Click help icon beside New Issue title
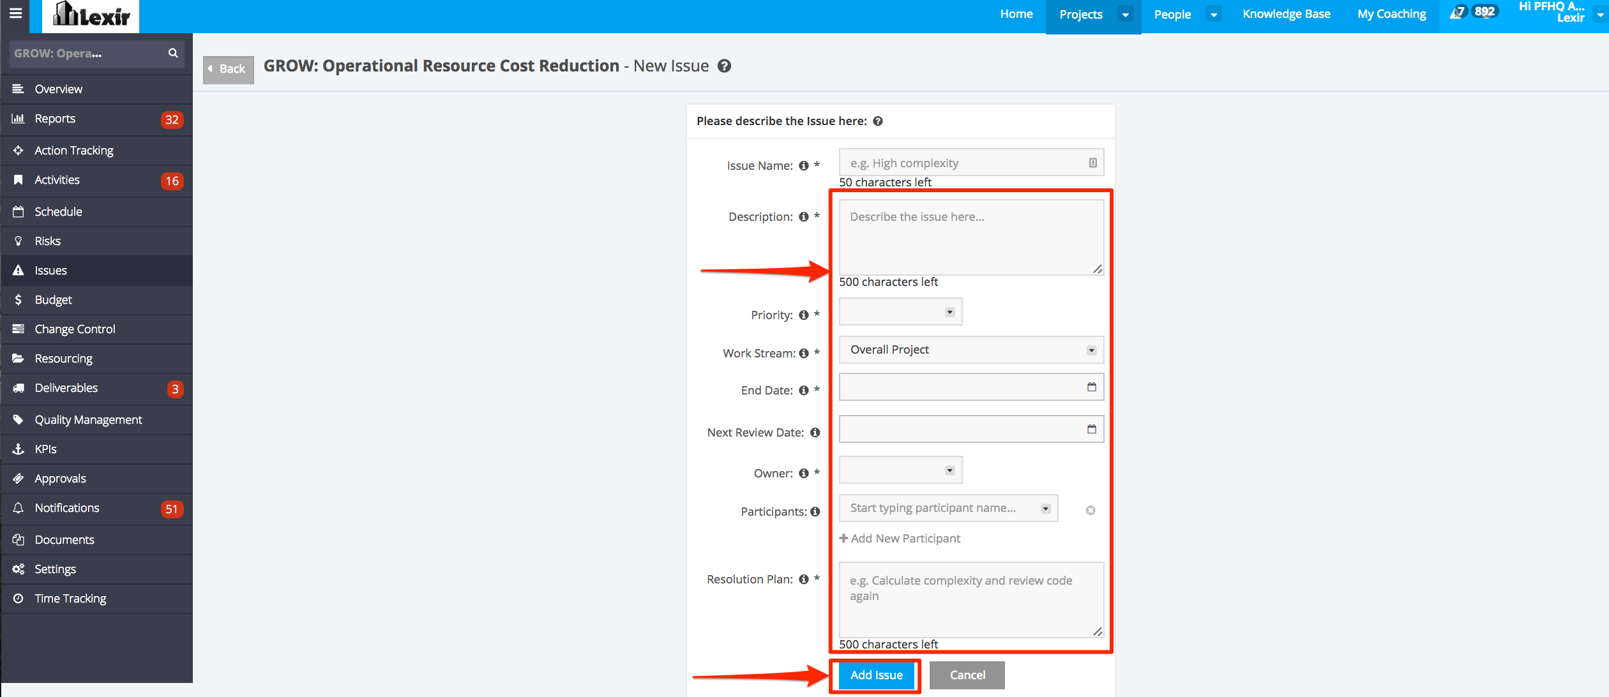Screen dimensions: 1609x697 [724, 66]
